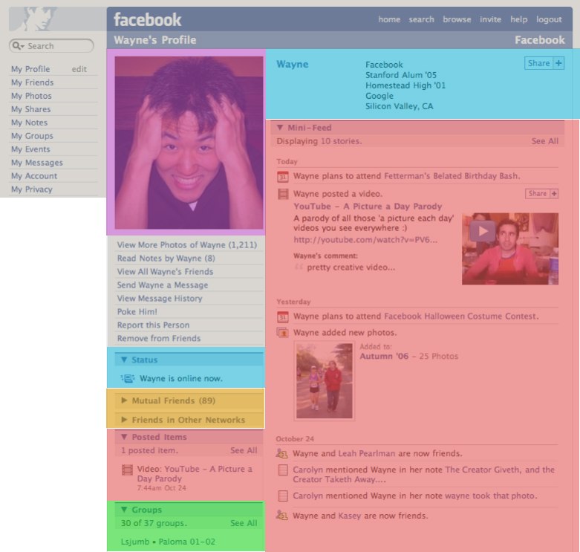Open My Friends in the sidebar
The image size is (580, 552).
click(x=32, y=82)
